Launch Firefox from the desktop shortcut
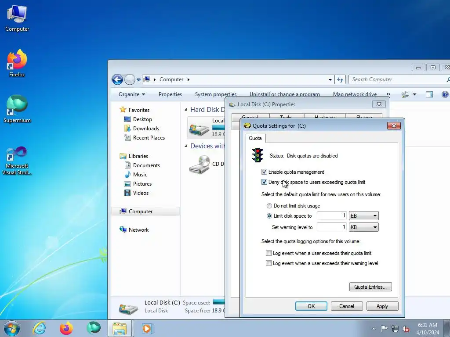The image size is (450, 337). pos(17,63)
